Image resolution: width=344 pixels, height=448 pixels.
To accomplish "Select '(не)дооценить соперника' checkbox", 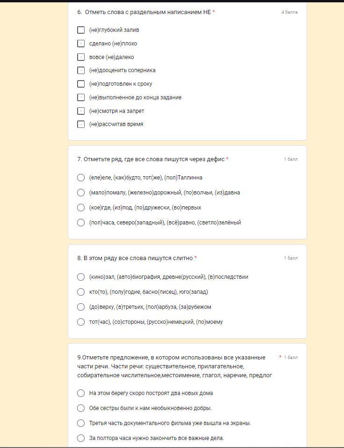I will tap(81, 70).
